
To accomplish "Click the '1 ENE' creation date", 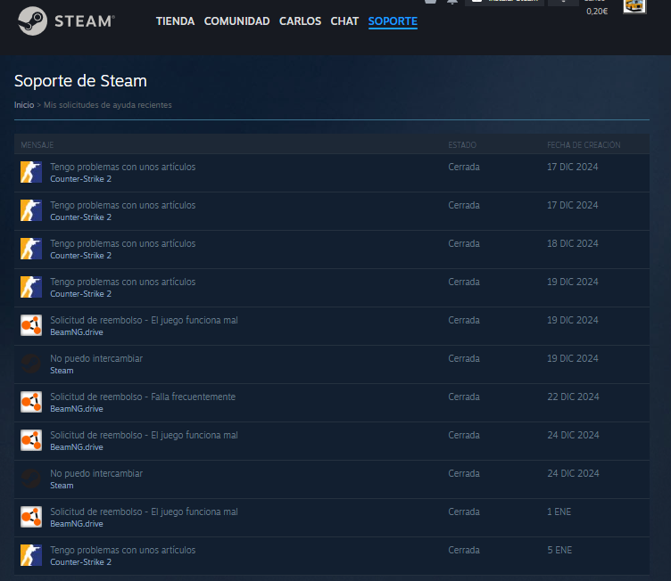I will [559, 511].
